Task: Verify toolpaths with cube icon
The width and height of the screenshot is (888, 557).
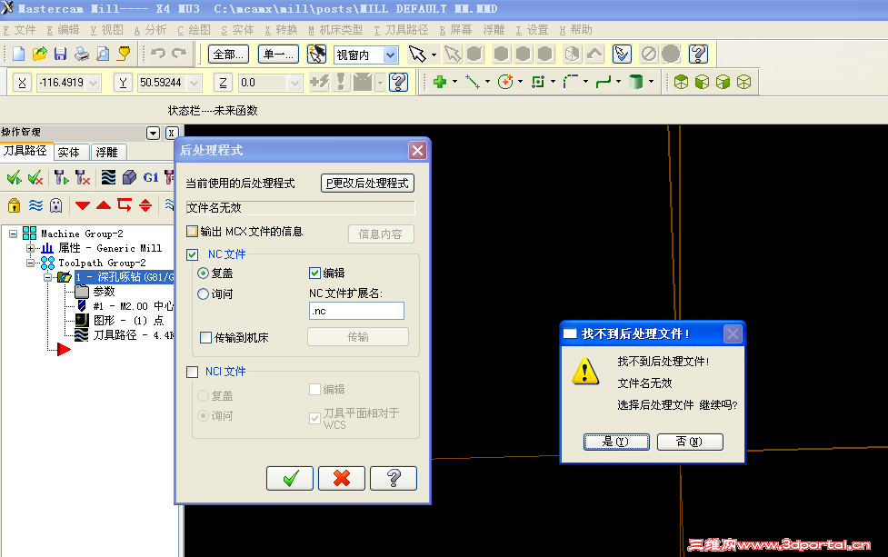Action: click(x=129, y=177)
